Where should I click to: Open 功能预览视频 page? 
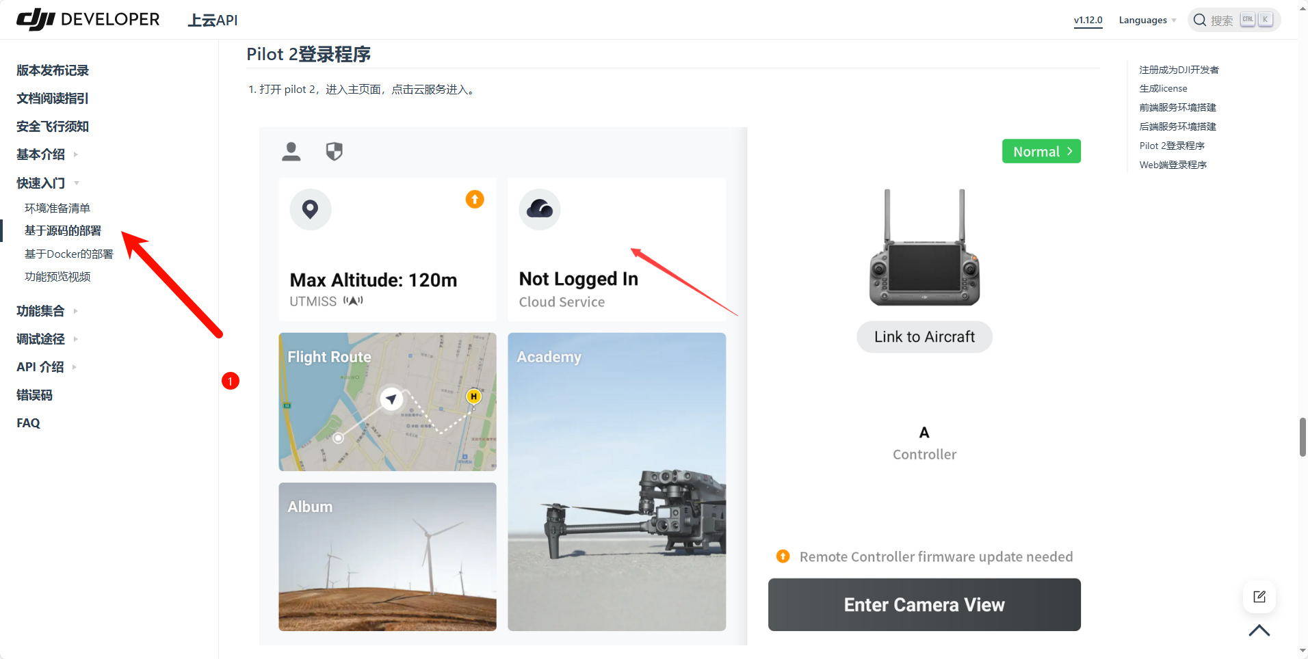click(x=57, y=276)
